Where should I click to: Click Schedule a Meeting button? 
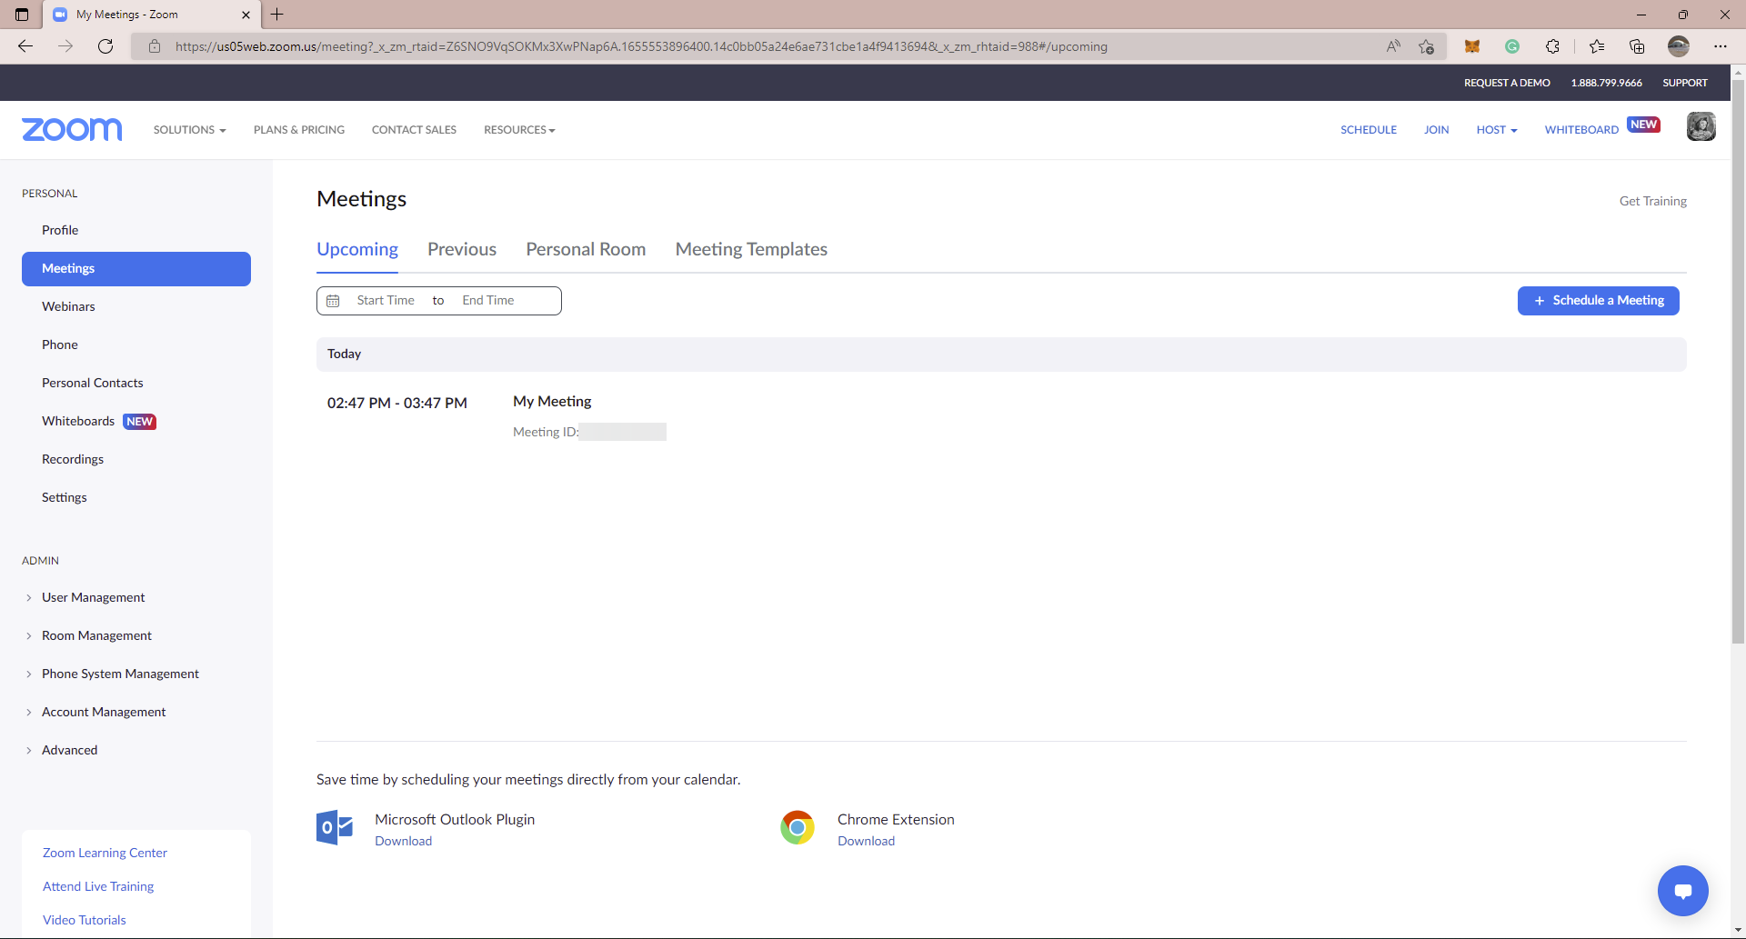[1598, 301]
